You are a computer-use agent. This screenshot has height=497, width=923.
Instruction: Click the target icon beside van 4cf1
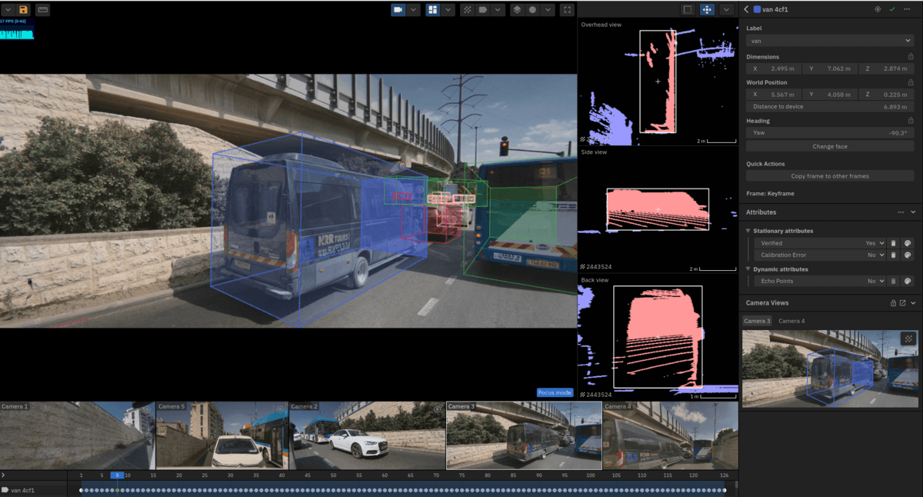(x=878, y=9)
